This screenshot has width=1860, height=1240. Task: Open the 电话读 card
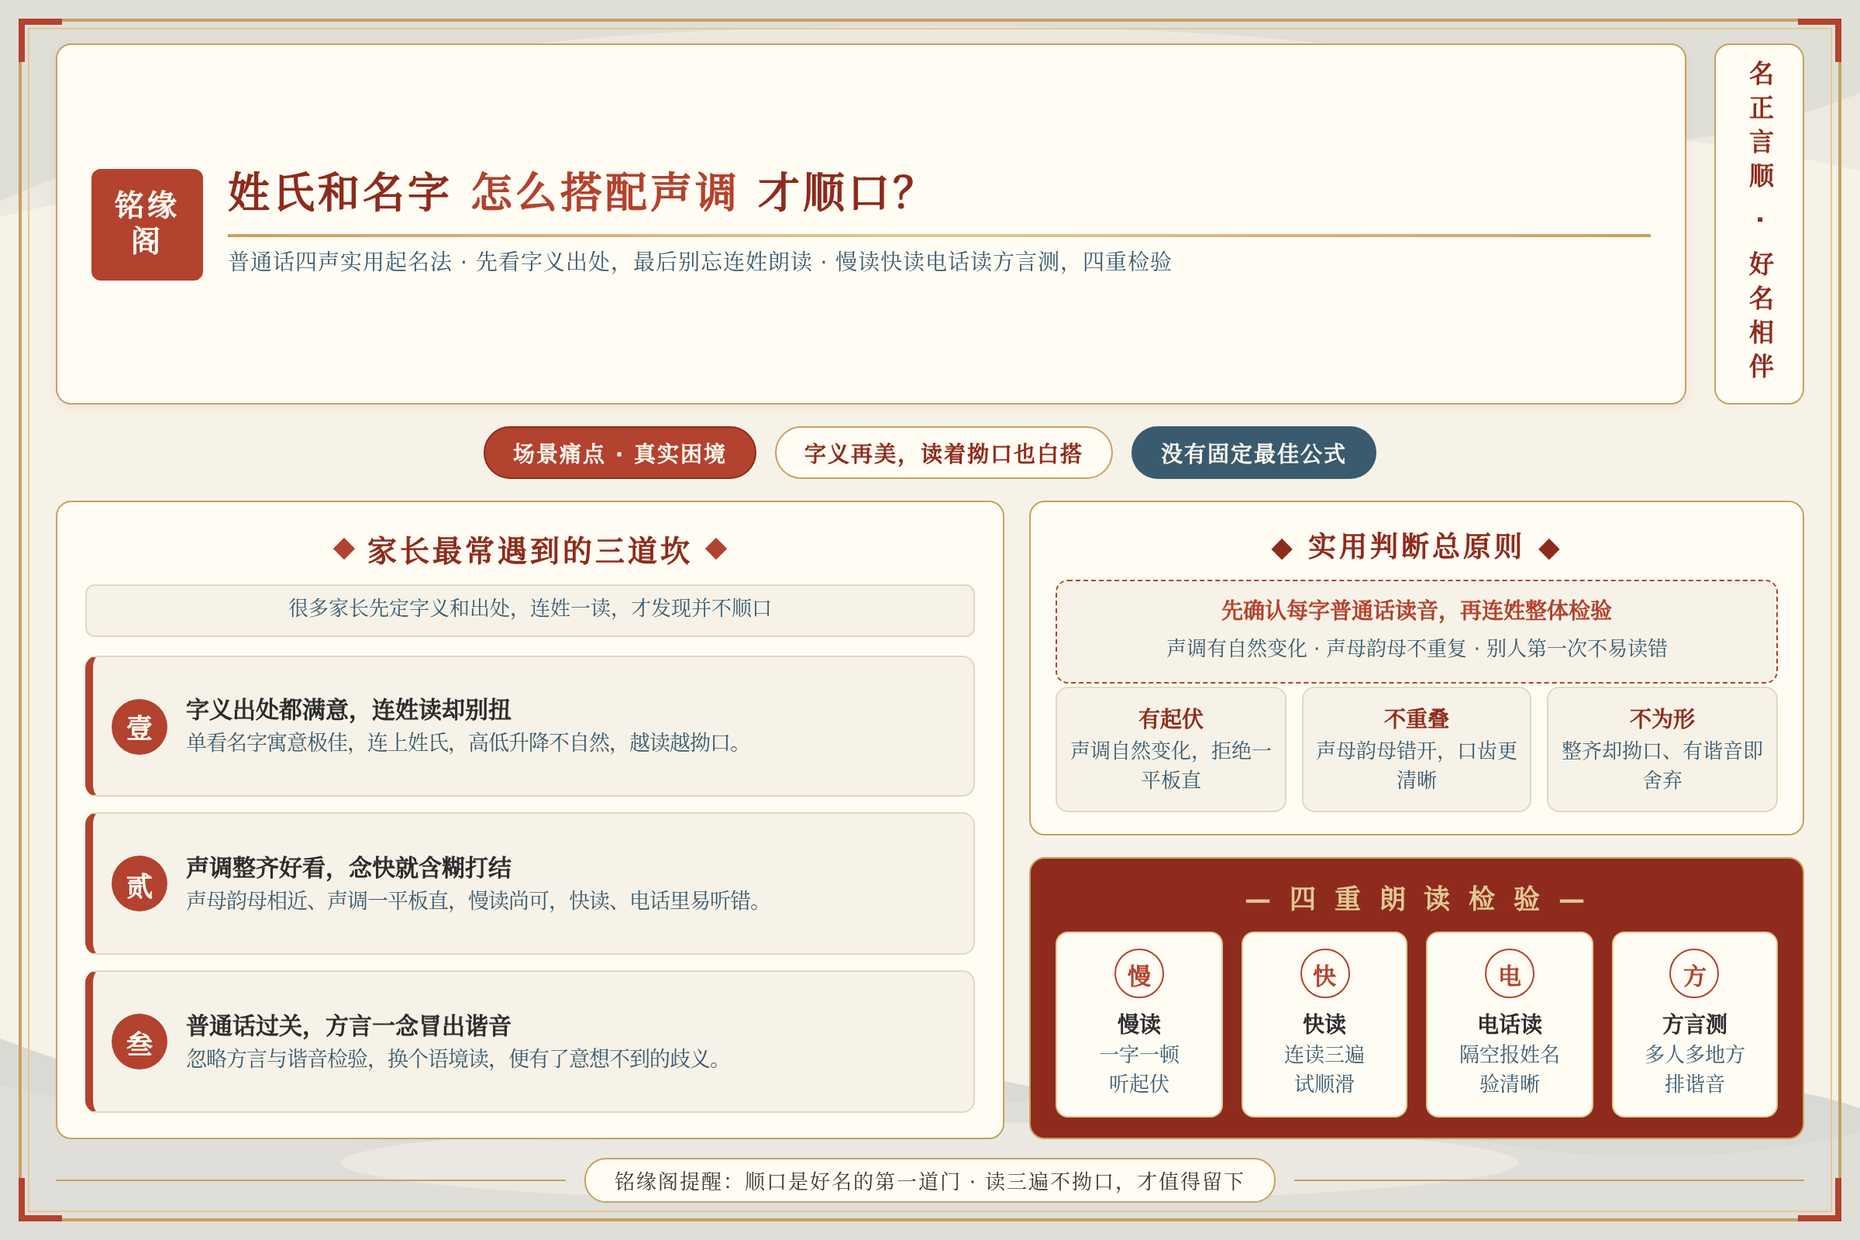click(x=1510, y=1024)
